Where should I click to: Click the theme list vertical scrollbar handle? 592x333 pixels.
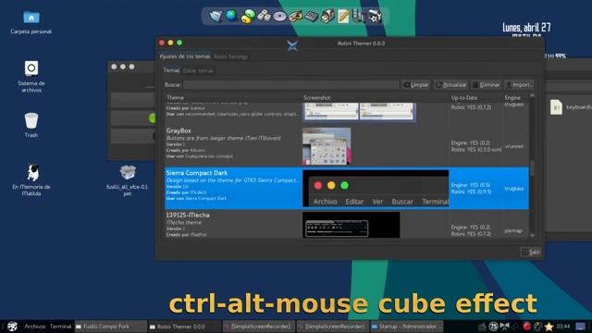coord(533,168)
